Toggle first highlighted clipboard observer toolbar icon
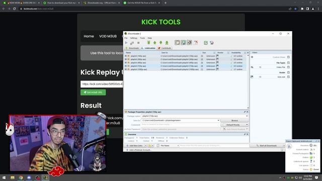 pyautogui.click(x=177, y=42)
